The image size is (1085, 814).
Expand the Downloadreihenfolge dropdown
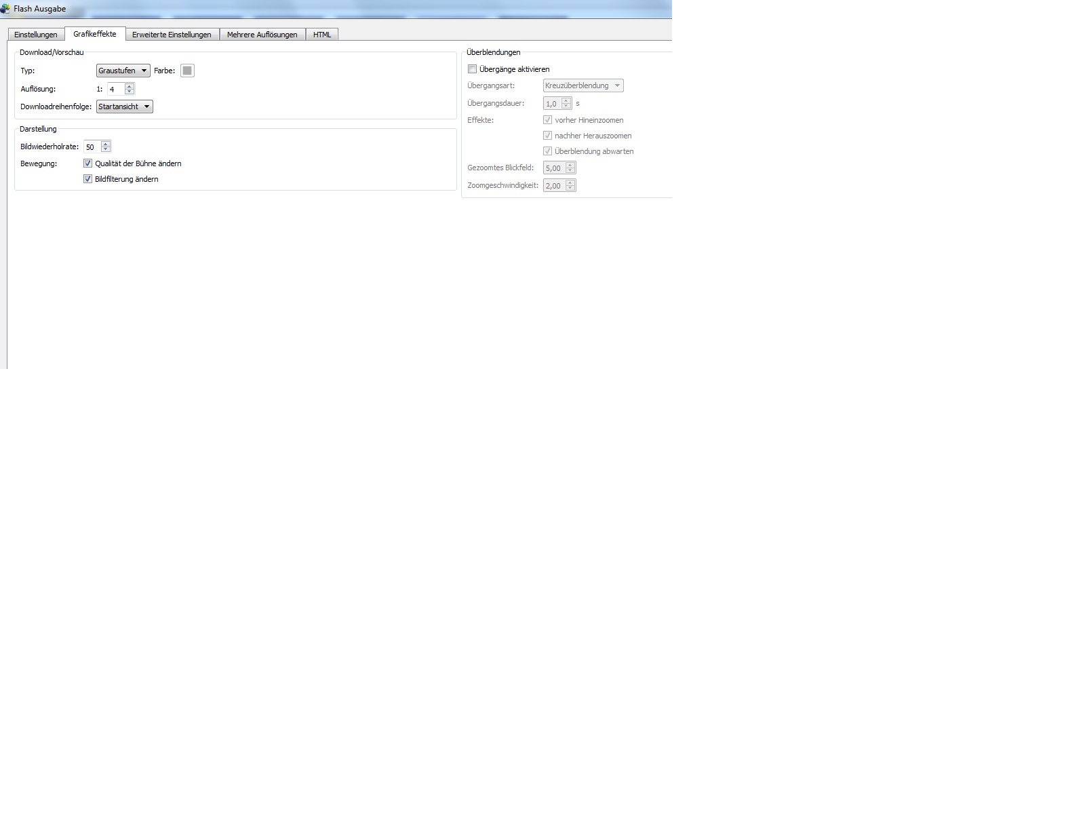click(124, 106)
